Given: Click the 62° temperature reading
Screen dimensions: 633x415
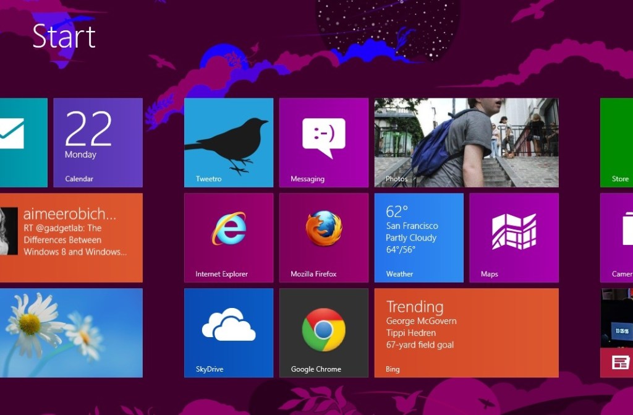Looking at the screenshot, I should (x=397, y=212).
